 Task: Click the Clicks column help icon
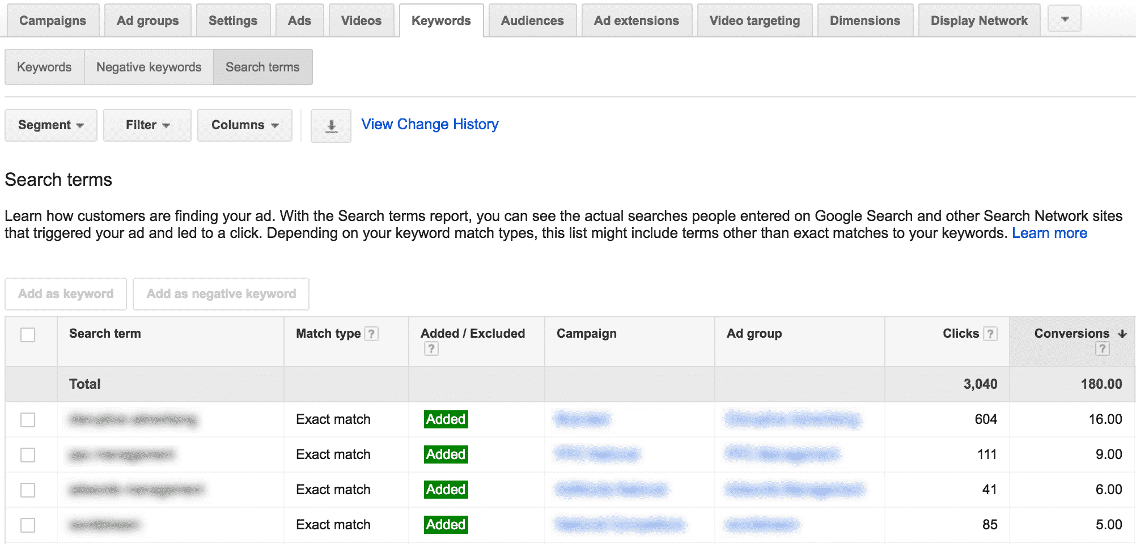coord(990,334)
